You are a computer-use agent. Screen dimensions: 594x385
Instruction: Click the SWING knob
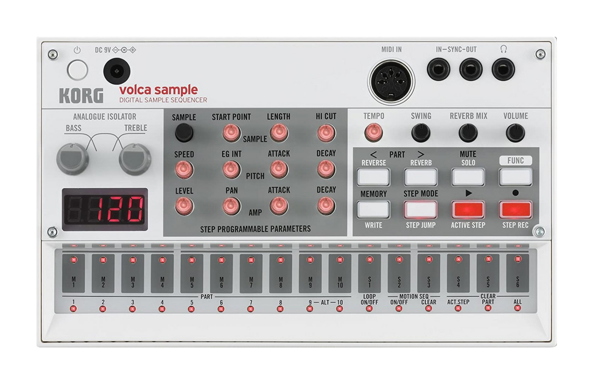[421, 132]
